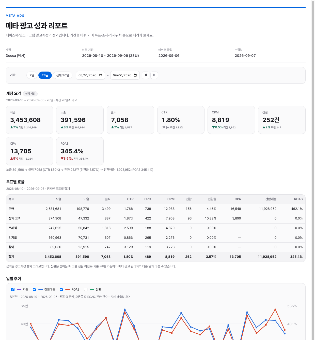Select the 7일 period tab
Screen dimensions: 315x340
32,75
